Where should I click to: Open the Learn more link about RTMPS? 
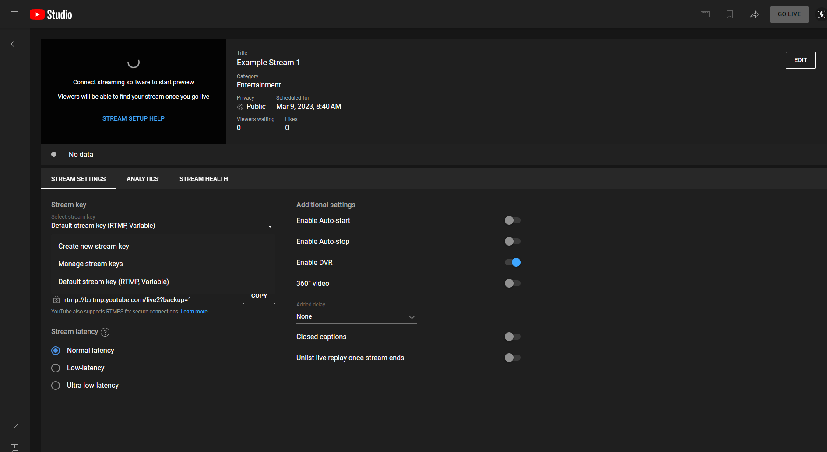tap(194, 312)
